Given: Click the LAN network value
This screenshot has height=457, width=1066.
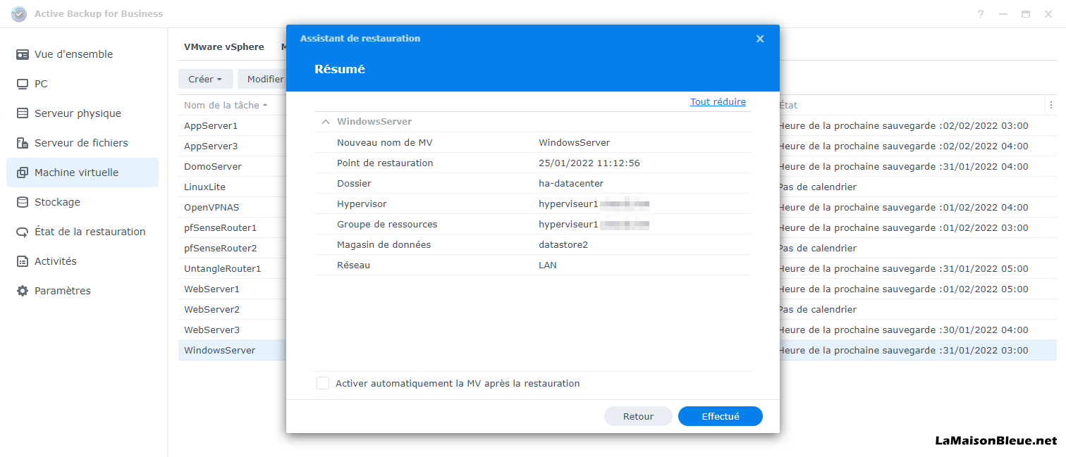Looking at the screenshot, I should click(548, 265).
